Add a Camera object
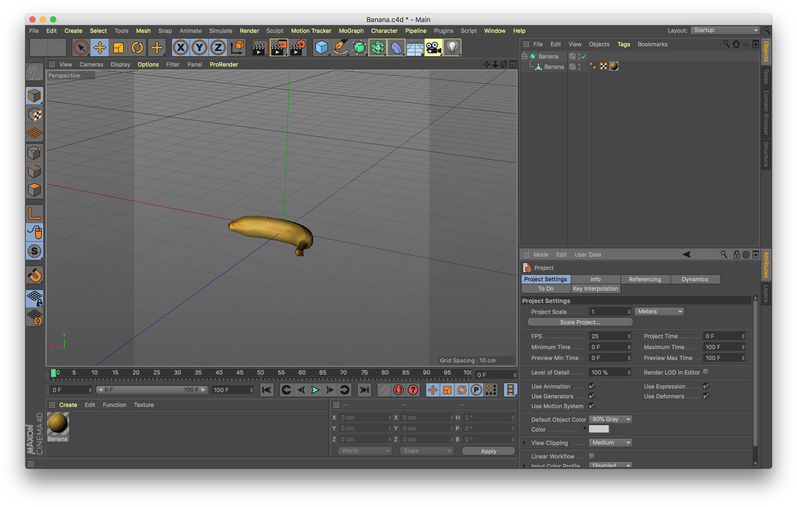797x507 pixels. click(434, 48)
